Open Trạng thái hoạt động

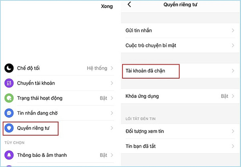(x=59, y=98)
